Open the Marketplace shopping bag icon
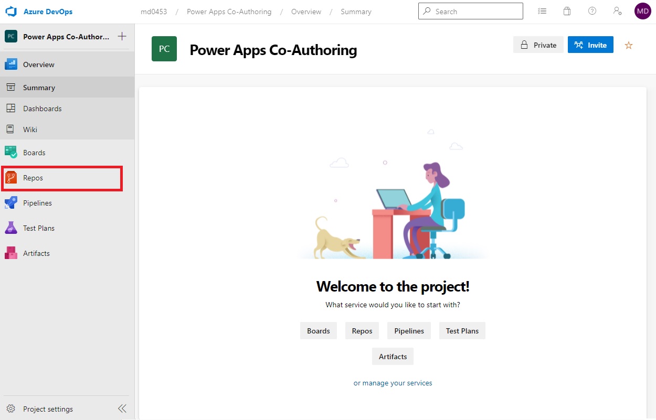This screenshot has height=420, width=656. pos(567,10)
